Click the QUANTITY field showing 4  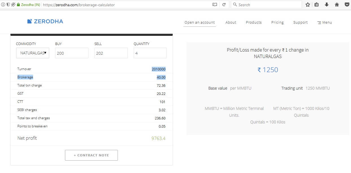(150, 53)
